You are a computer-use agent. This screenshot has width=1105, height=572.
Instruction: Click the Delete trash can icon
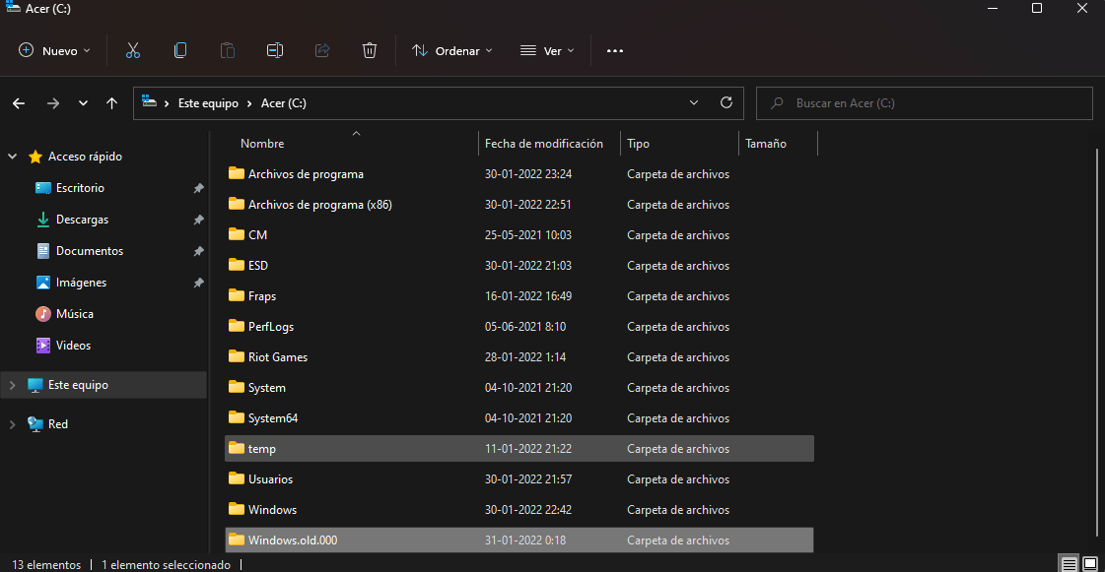click(x=370, y=50)
